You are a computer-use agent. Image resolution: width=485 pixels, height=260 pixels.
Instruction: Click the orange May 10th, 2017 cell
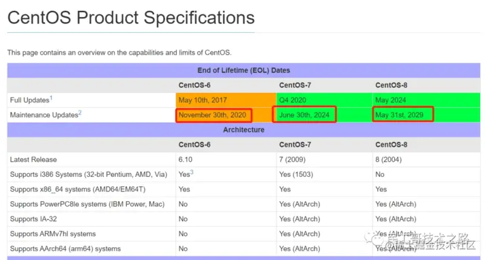[226, 100]
